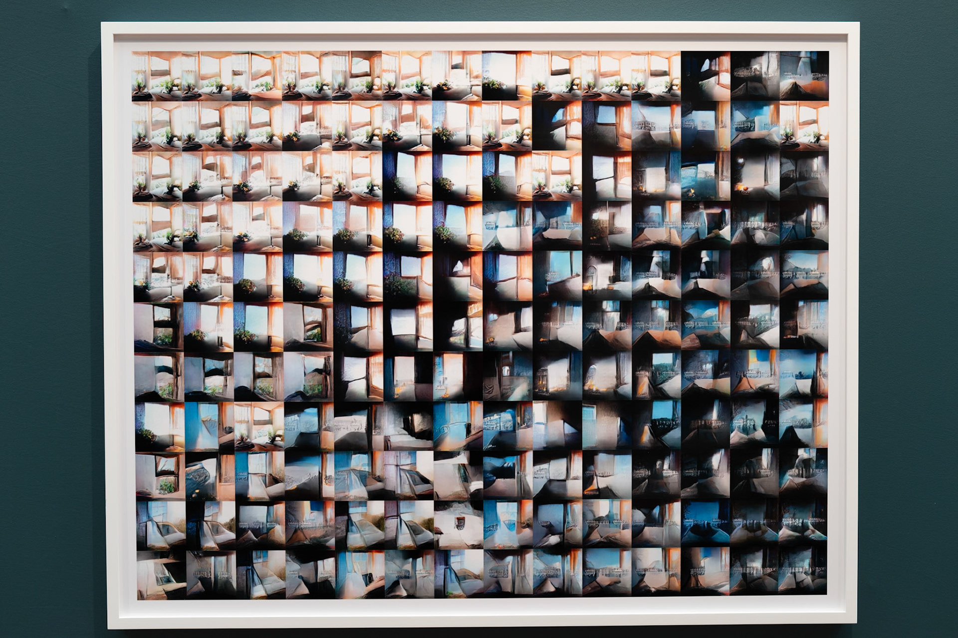Click the mostly white tile with small dark object
This screenshot has width=958, height=638.
[458, 524]
